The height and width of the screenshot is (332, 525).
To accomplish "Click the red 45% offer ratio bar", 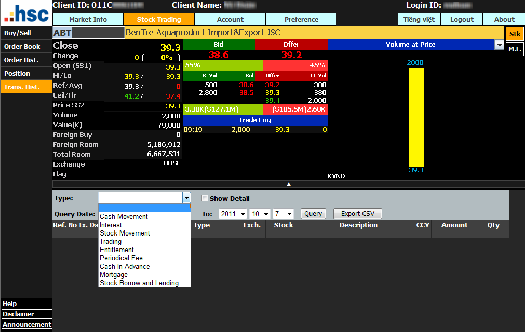I will click(295, 65).
